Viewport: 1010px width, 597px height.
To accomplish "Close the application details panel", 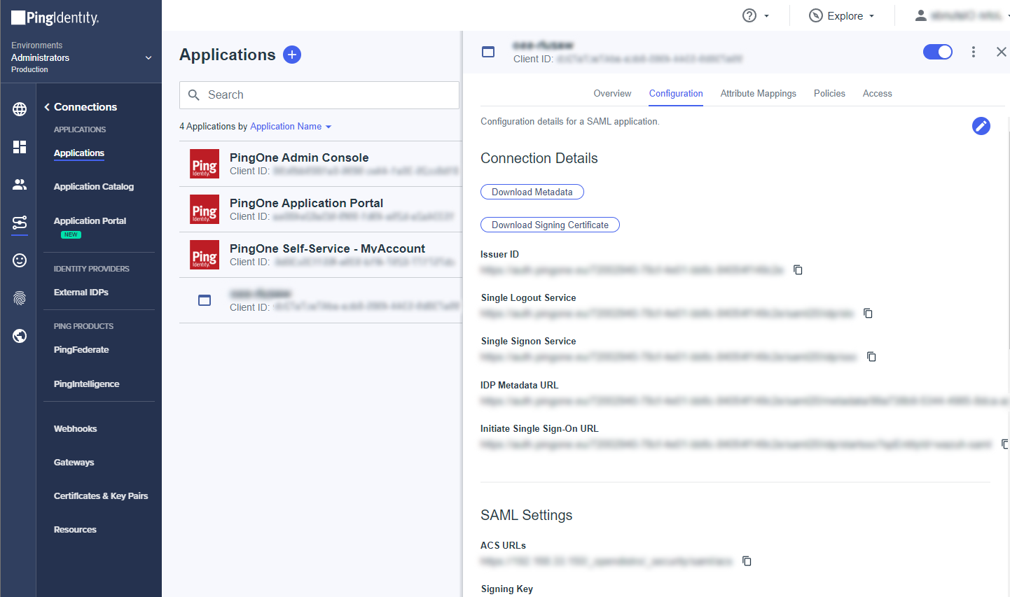I will [x=1002, y=52].
